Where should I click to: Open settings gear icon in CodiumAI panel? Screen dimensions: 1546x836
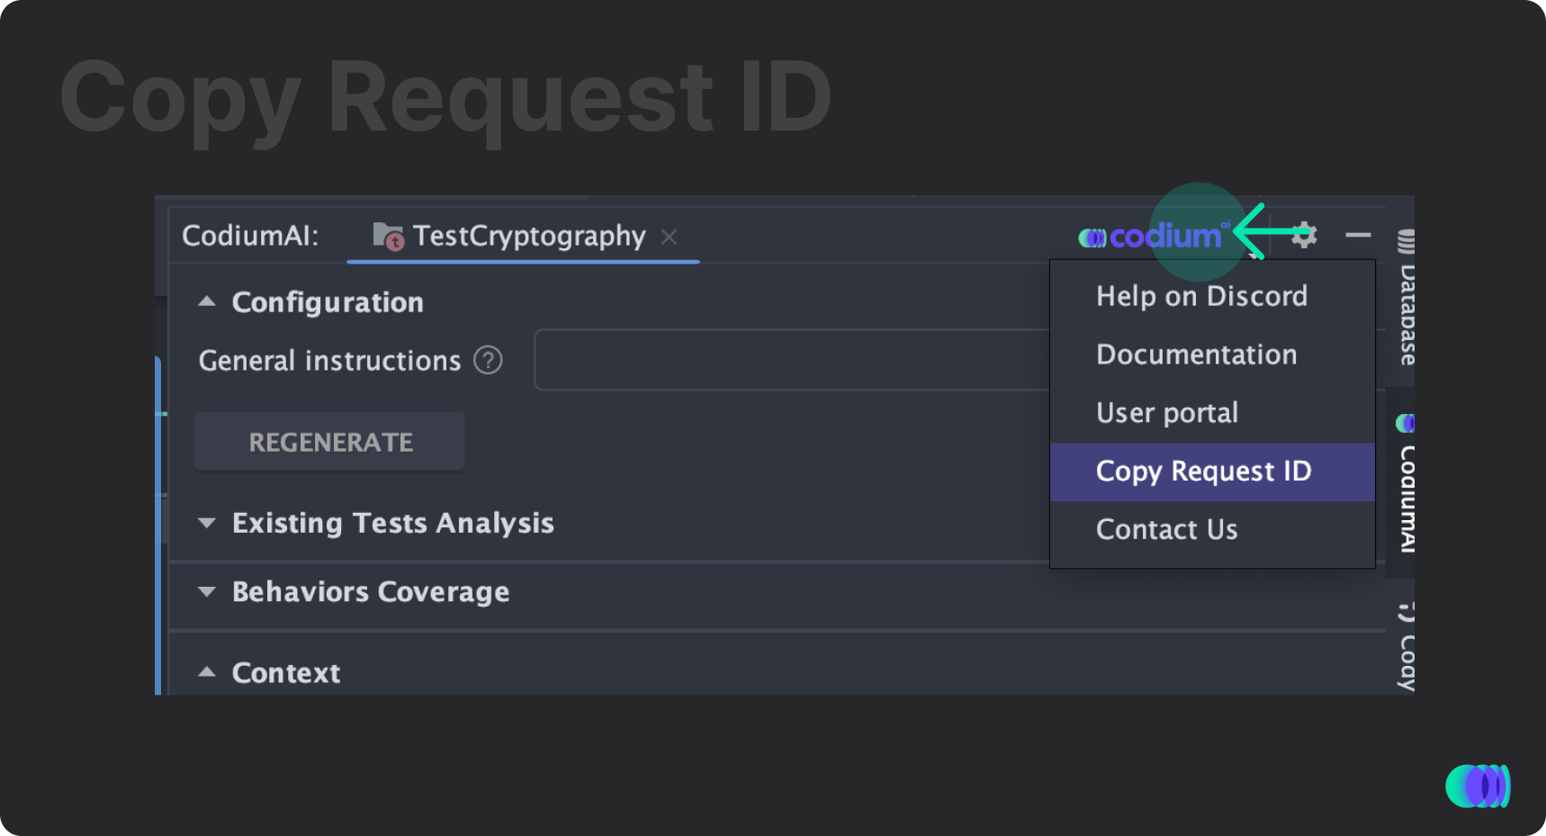pos(1304,235)
